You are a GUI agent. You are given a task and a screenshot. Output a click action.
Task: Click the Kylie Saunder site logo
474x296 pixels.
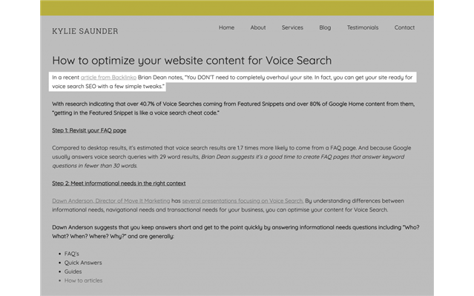(85, 31)
